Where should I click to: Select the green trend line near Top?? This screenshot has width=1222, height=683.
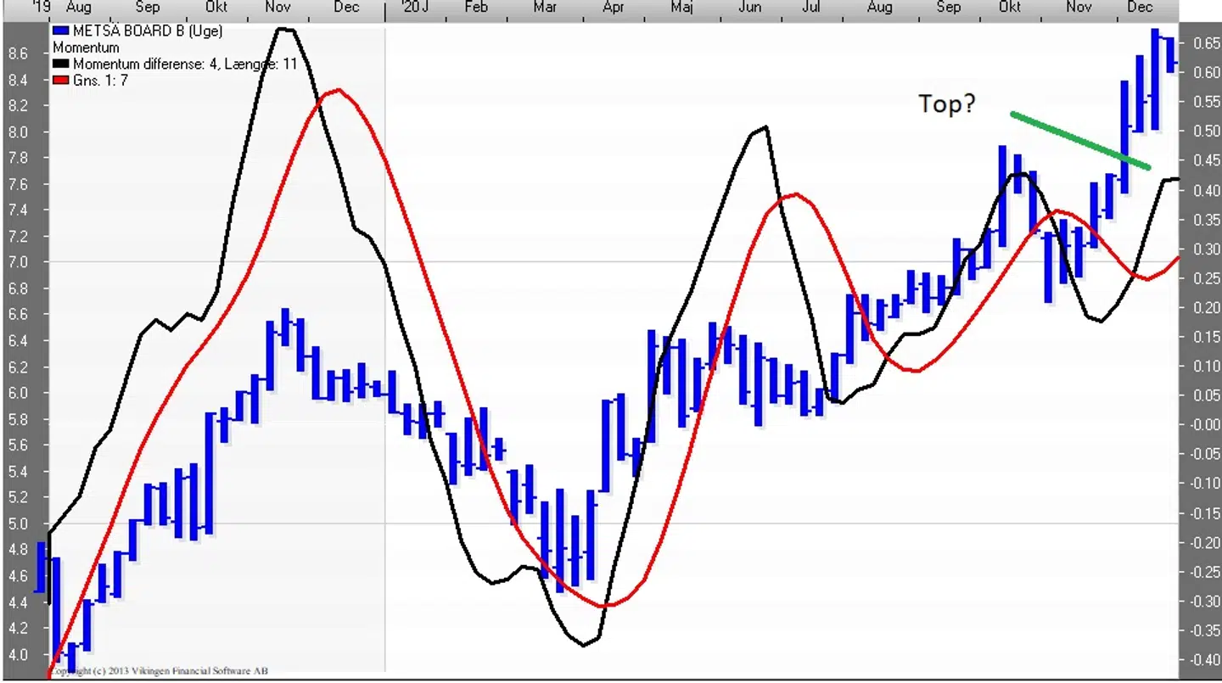(1079, 140)
